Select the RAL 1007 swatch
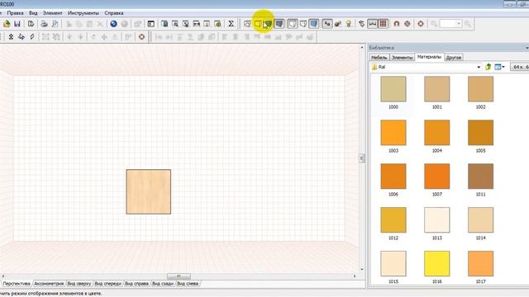529x297 pixels. click(437, 176)
